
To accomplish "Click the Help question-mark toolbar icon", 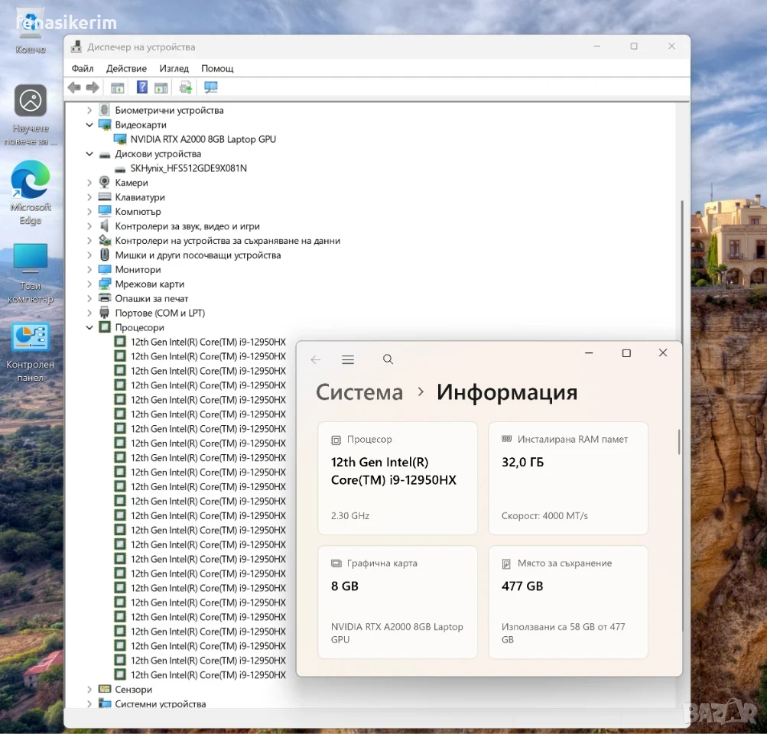I will pos(142,87).
